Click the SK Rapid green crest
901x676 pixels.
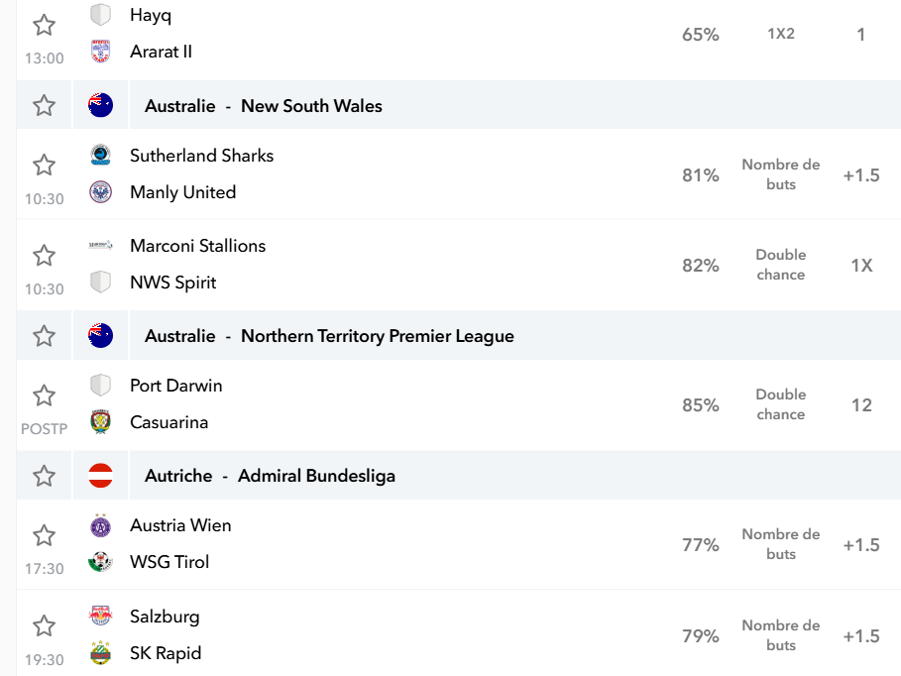pyautogui.click(x=100, y=653)
